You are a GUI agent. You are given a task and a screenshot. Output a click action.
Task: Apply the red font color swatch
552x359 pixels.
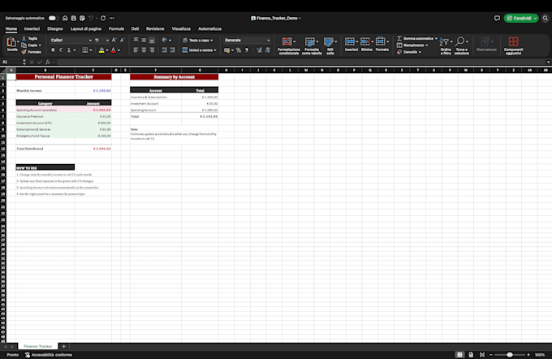[114, 50]
